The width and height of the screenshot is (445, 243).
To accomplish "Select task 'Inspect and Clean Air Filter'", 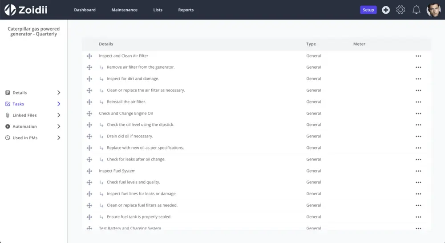I will 123,56.
